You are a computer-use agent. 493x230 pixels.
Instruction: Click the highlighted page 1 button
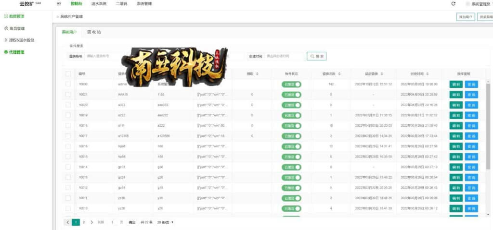pos(76,222)
